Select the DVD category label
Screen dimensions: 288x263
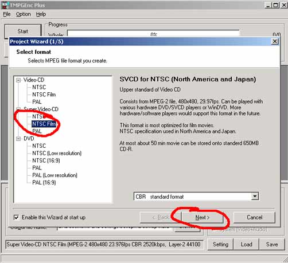click(x=29, y=139)
